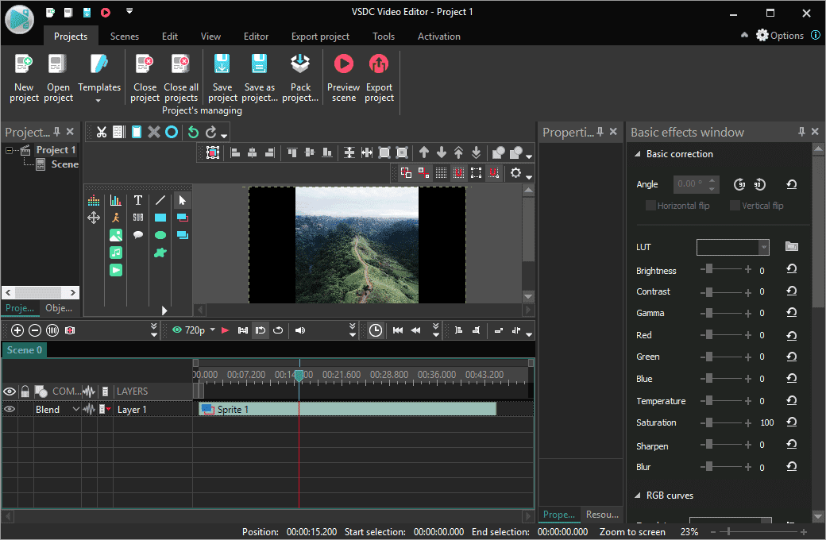Add a video object with the green play icon
The image size is (826, 540).
click(x=116, y=270)
